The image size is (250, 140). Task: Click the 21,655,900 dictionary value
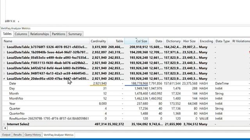pyautogui.click(x=173, y=124)
